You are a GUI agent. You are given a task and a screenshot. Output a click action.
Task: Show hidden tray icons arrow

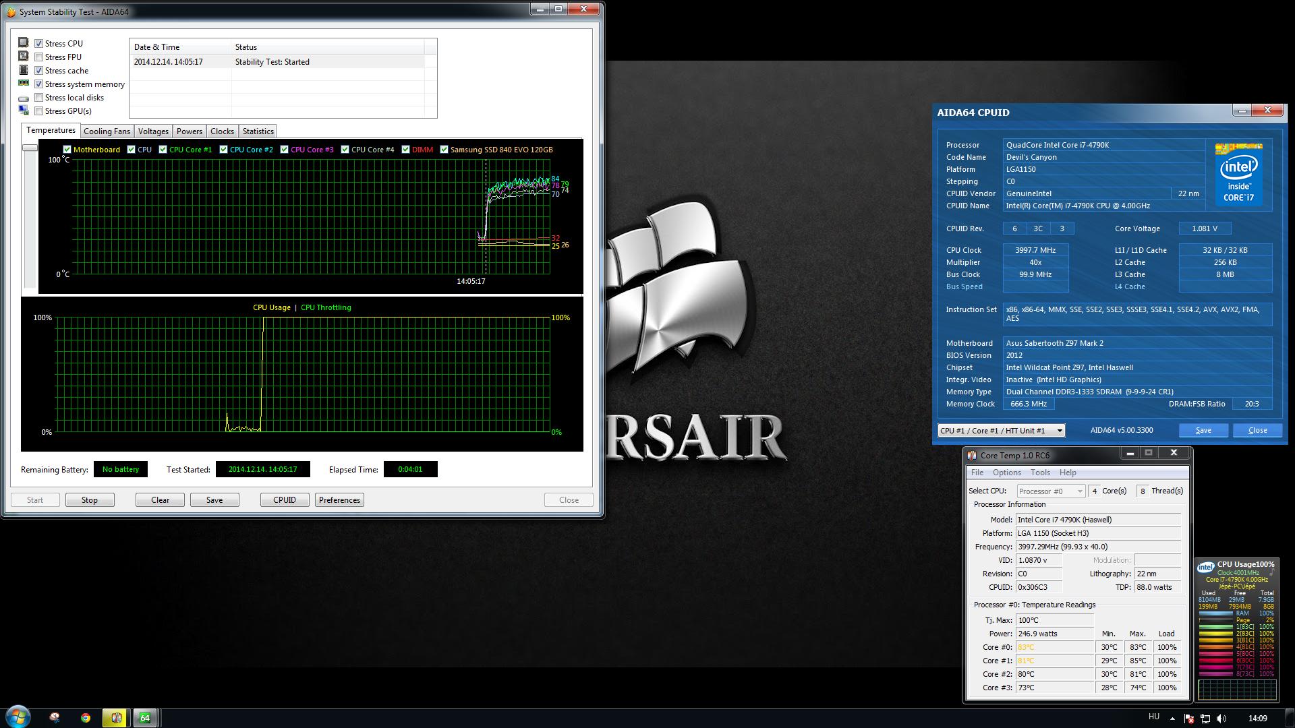[1172, 719]
